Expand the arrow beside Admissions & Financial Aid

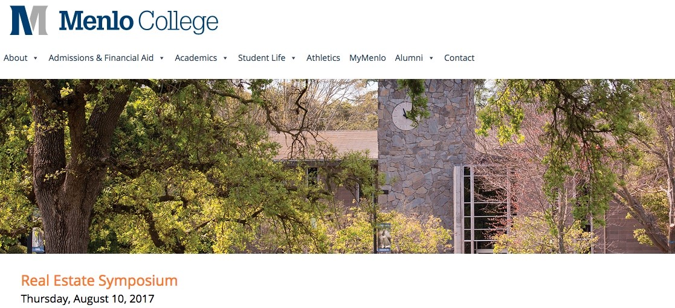(162, 58)
